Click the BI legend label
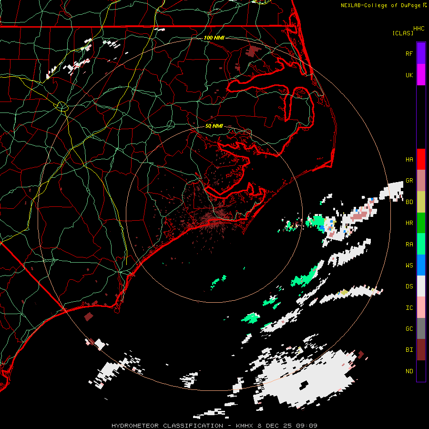This screenshot has height=429, width=429. click(x=409, y=350)
